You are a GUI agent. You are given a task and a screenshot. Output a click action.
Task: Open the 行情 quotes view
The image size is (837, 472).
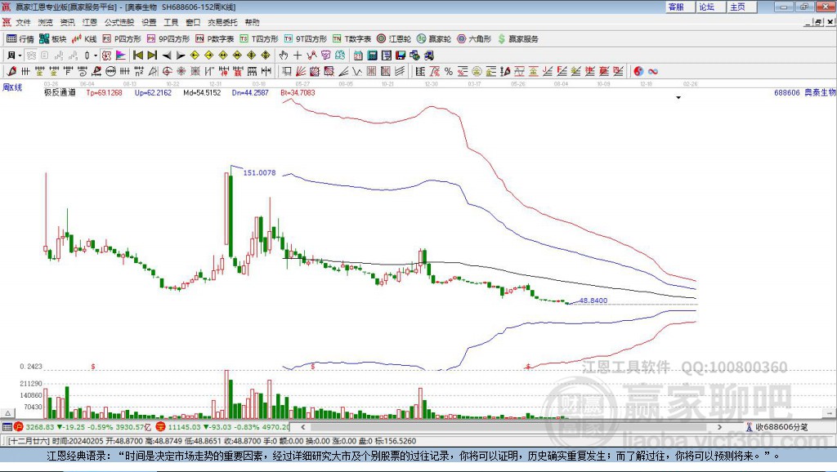(20, 39)
